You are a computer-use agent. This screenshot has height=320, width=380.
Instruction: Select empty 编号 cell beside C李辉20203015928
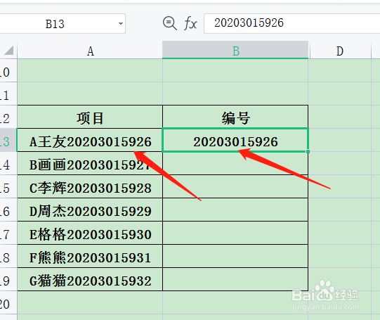point(235,187)
